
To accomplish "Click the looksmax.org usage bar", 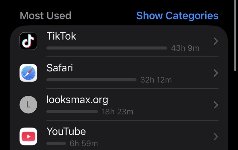I will [x=72, y=112].
